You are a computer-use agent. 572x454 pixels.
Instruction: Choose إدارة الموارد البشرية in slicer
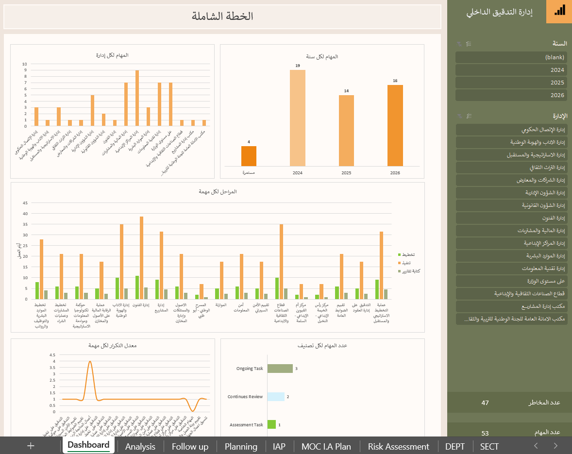511,256
